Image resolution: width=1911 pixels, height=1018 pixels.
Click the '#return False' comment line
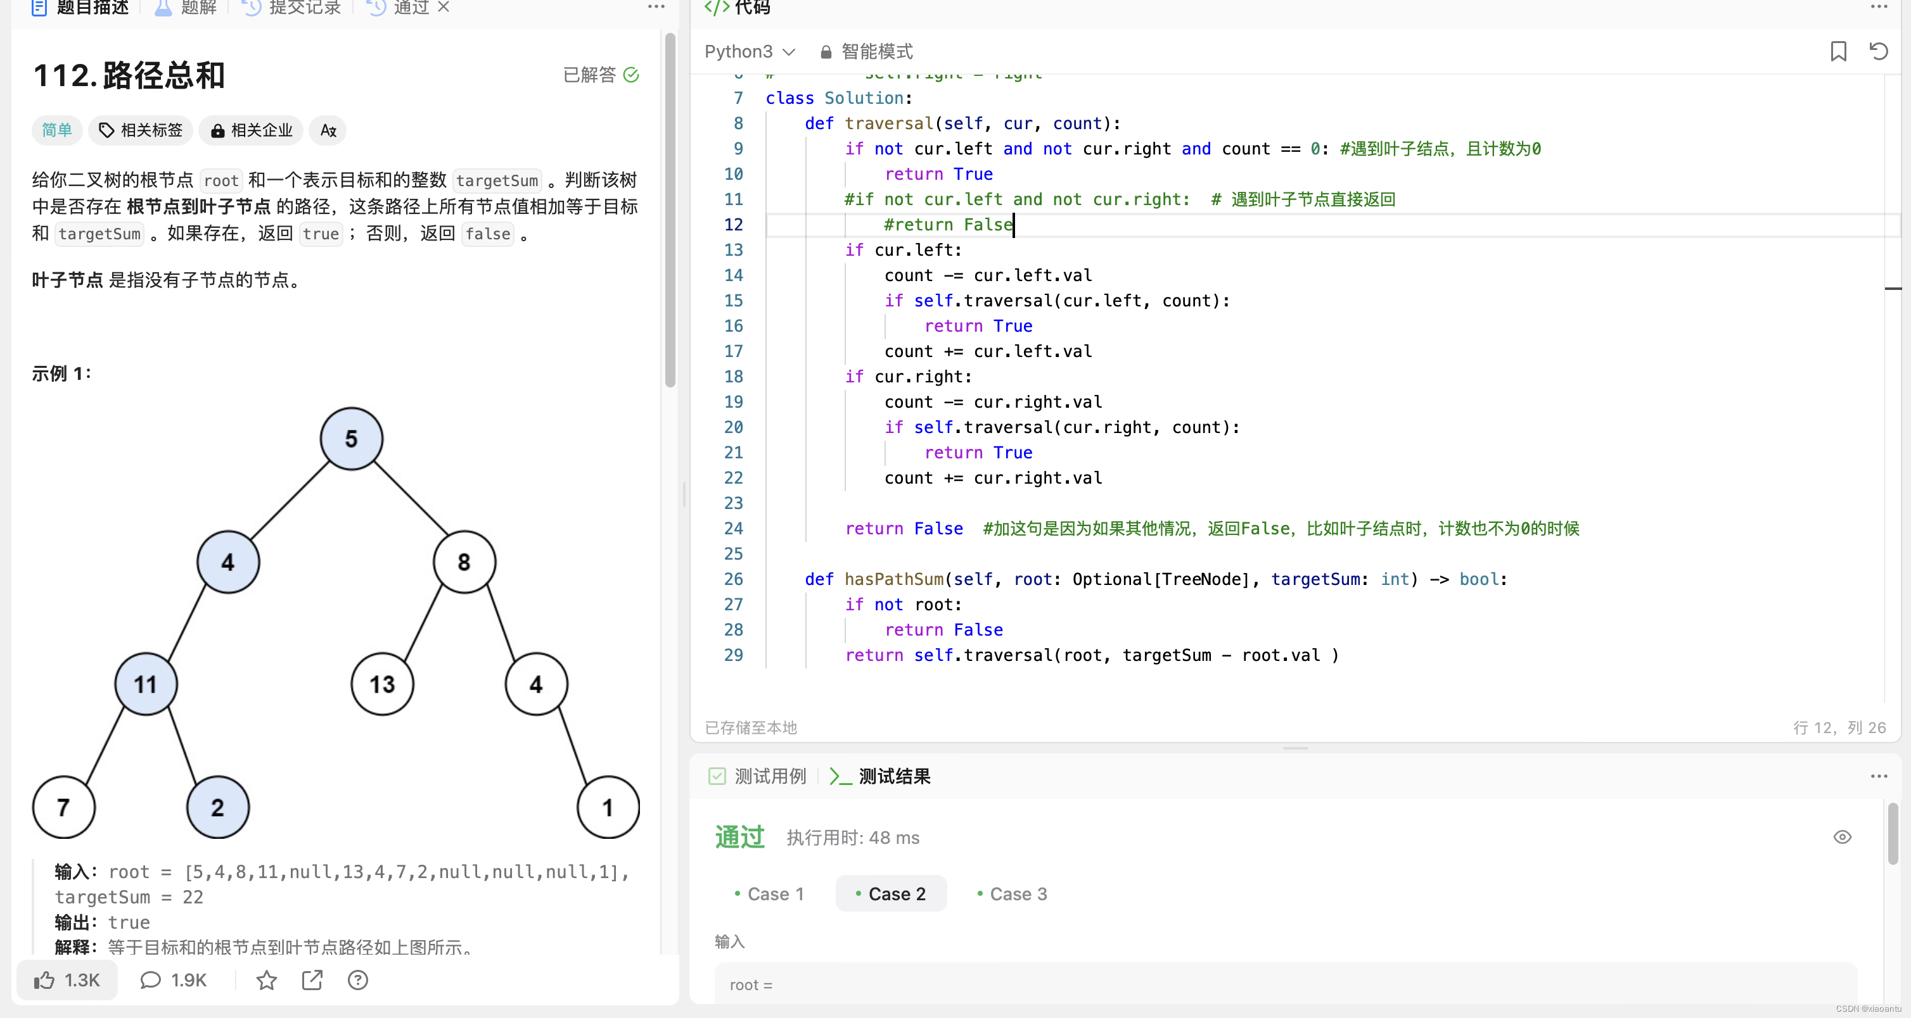[x=948, y=225]
